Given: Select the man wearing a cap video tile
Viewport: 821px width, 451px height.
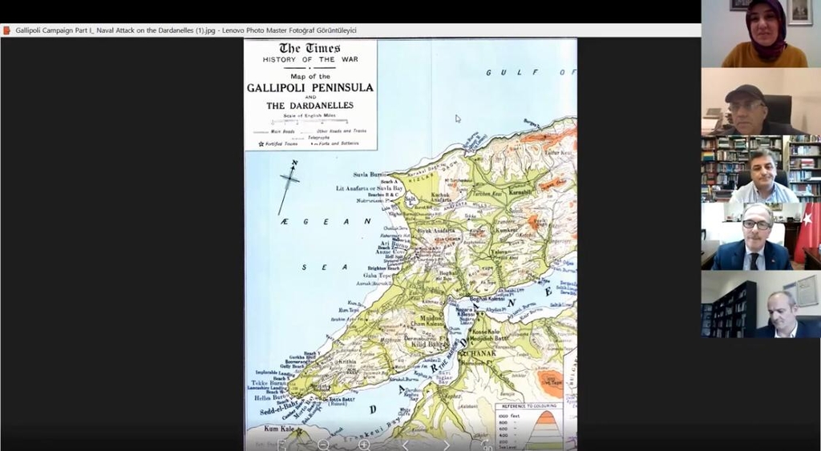Looking at the screenshot, I should click(x=761, y=101).
